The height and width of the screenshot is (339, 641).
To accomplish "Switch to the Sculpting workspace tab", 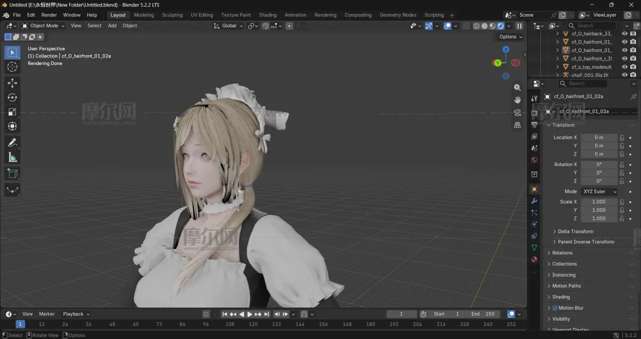I will pyautogui.click(x=172, y=15).
